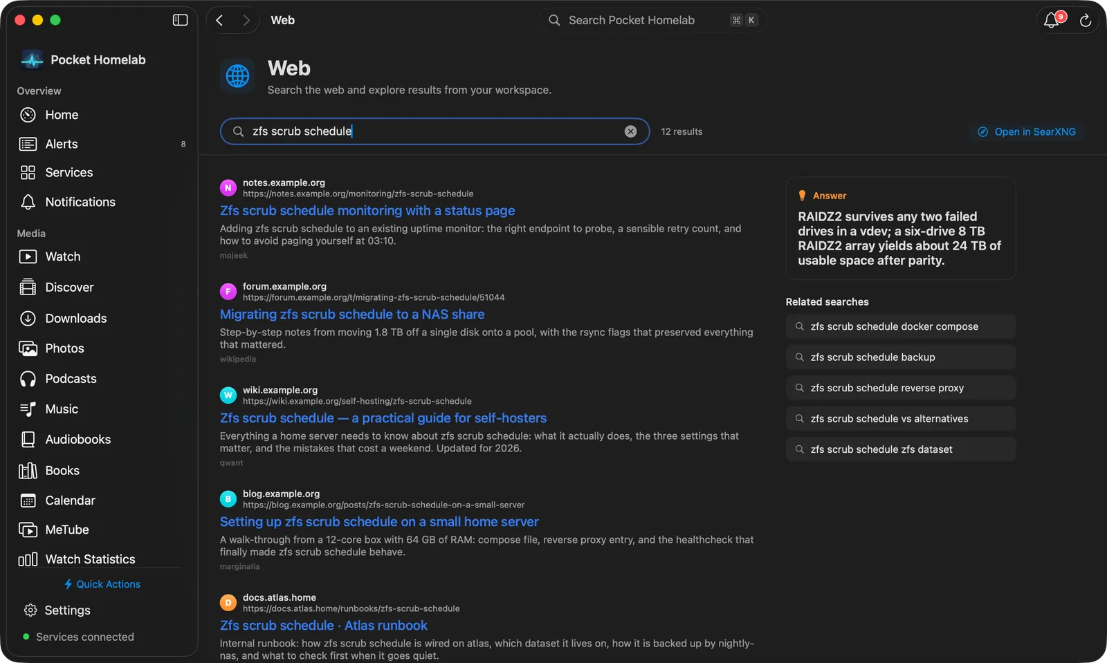The image size is (1107, 663).
Task: Open the Atlas runbook result
Action: 324,626
